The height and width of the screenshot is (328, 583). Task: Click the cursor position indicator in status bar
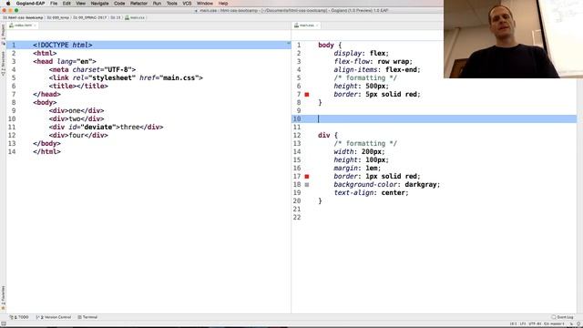pos(513,324)
